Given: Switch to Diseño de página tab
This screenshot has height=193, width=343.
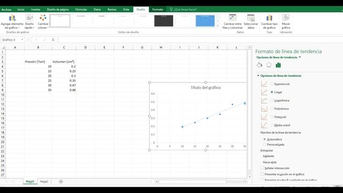Looking at the screenshot, I should 58,10.
